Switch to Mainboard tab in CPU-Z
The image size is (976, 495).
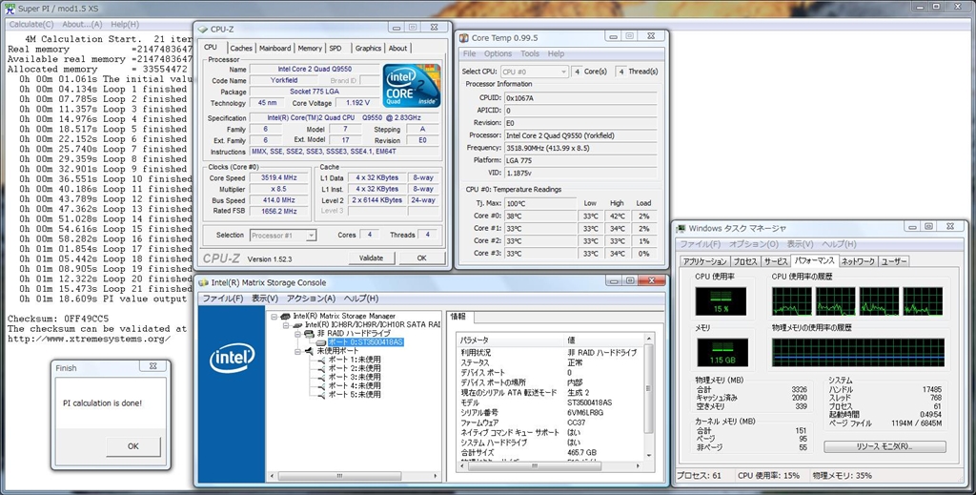point(275,48)
